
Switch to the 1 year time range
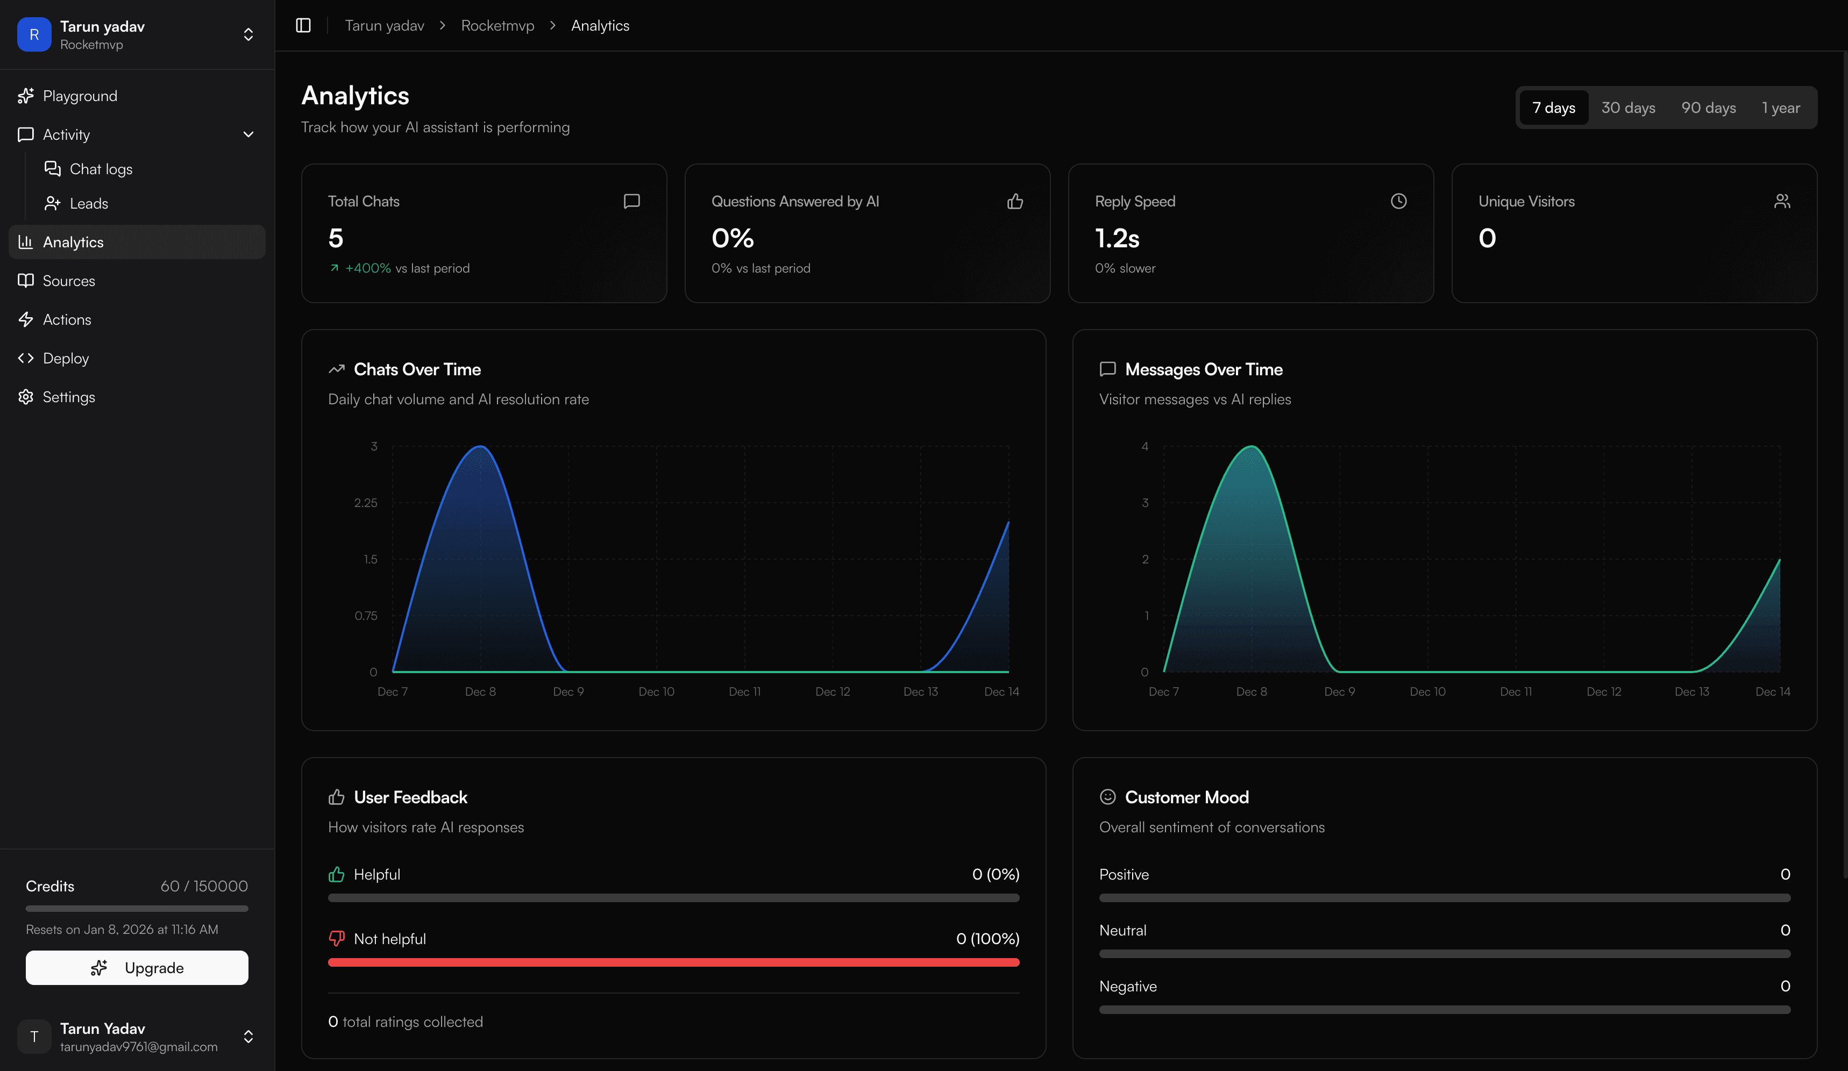click(x=1781, y=107)
